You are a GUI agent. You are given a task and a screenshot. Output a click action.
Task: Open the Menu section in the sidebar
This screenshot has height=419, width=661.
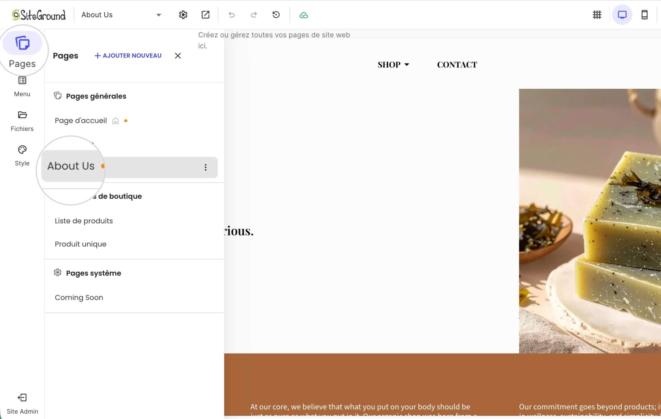coord(22,86)
